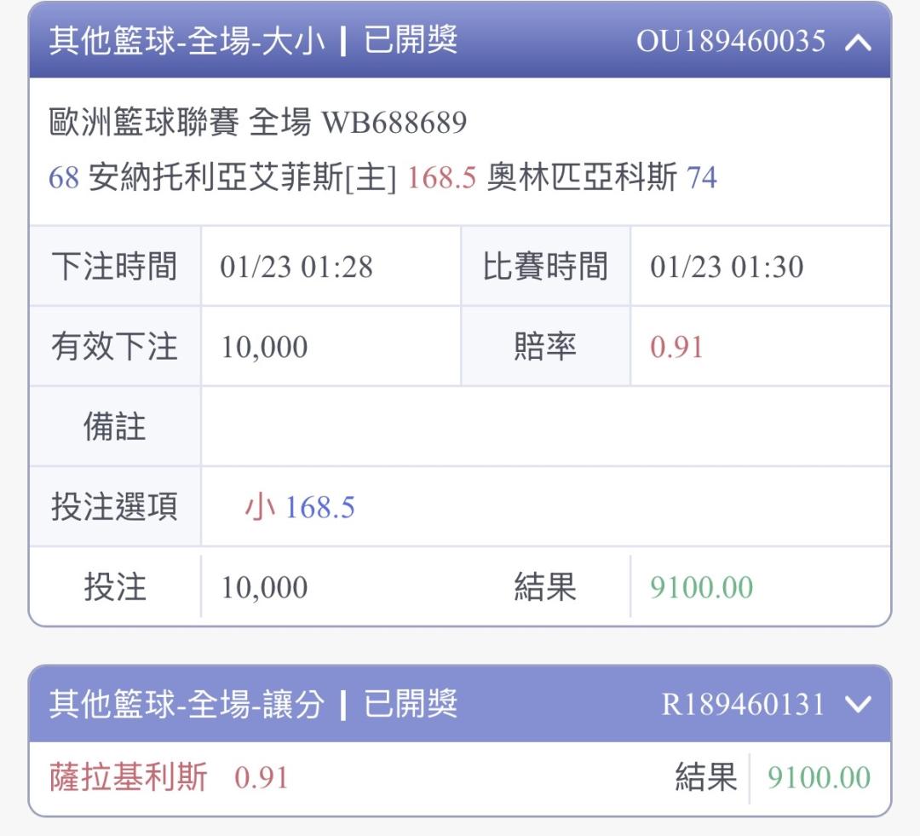Select order number R189460131

[744, 705]
